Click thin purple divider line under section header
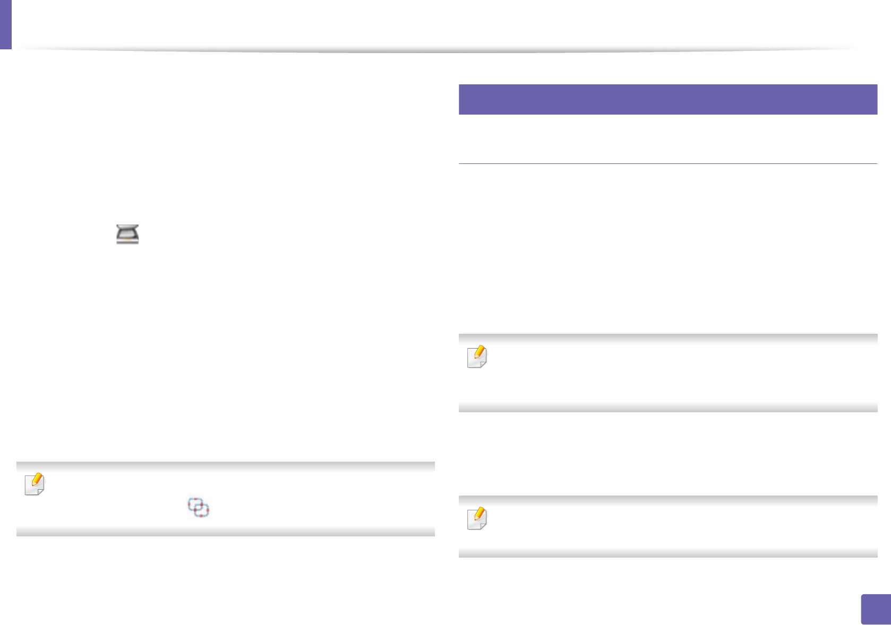891x625 pixels. (667, 163)
